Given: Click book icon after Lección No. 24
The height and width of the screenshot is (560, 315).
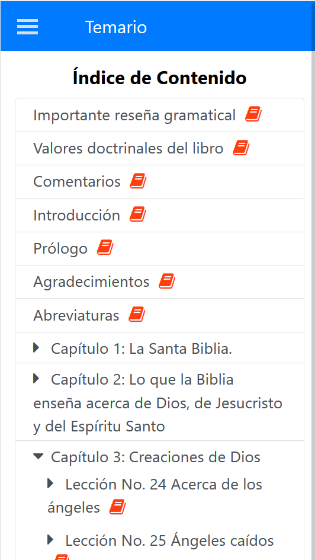Looking at the screenshot, I should [x=117, y=507].
